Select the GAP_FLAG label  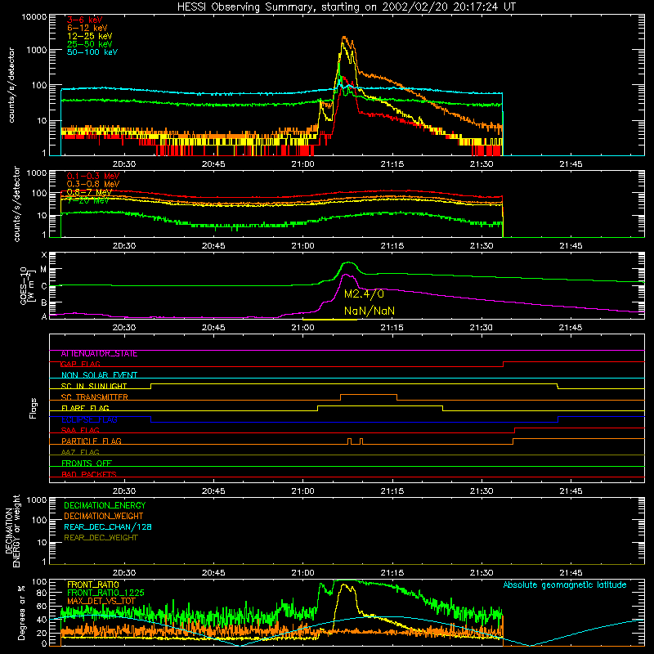(80, 365)
